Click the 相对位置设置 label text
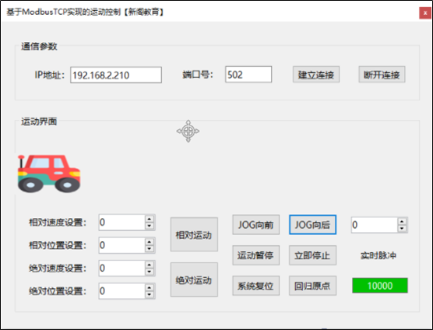Viewport: 433px width, 330px height. click(x=58, y=245)
